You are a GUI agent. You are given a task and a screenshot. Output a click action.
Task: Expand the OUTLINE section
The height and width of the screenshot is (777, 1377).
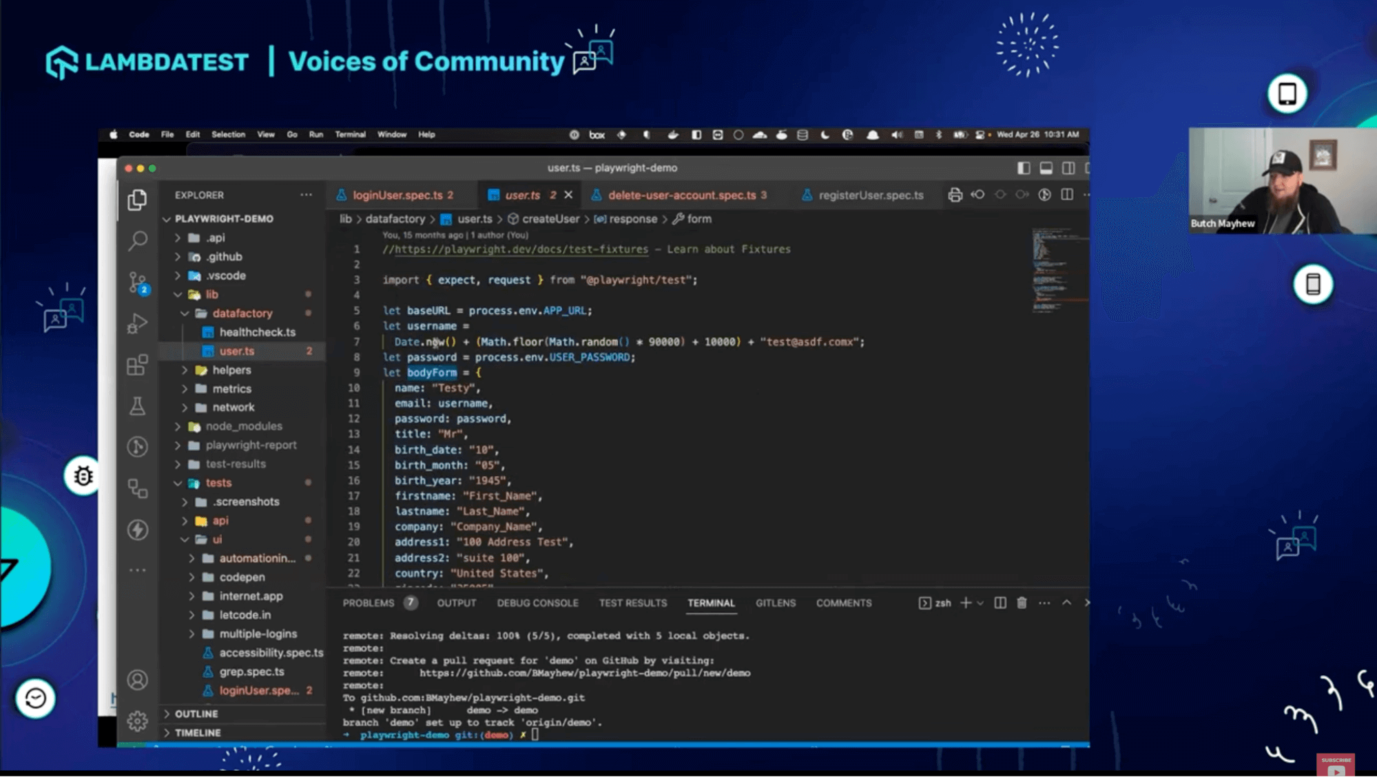tap(196, 714)
